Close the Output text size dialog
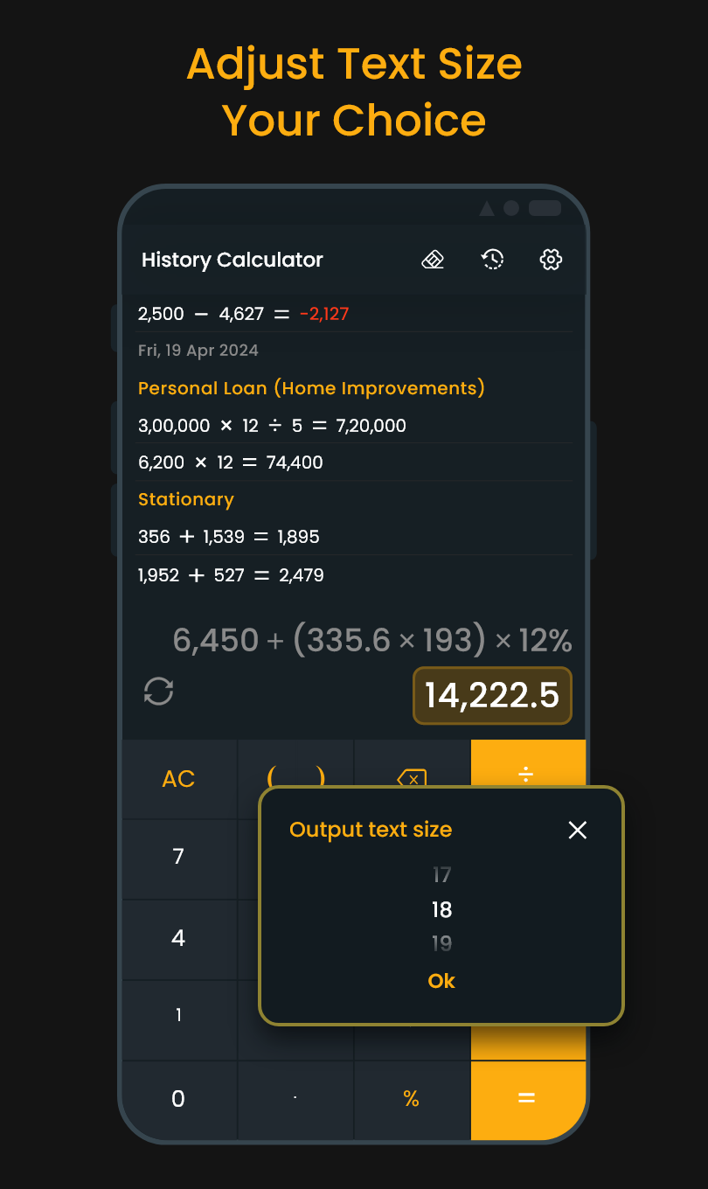Viewport: 708px width, 1189px height. pyautogui.click(x=578, y=830)
